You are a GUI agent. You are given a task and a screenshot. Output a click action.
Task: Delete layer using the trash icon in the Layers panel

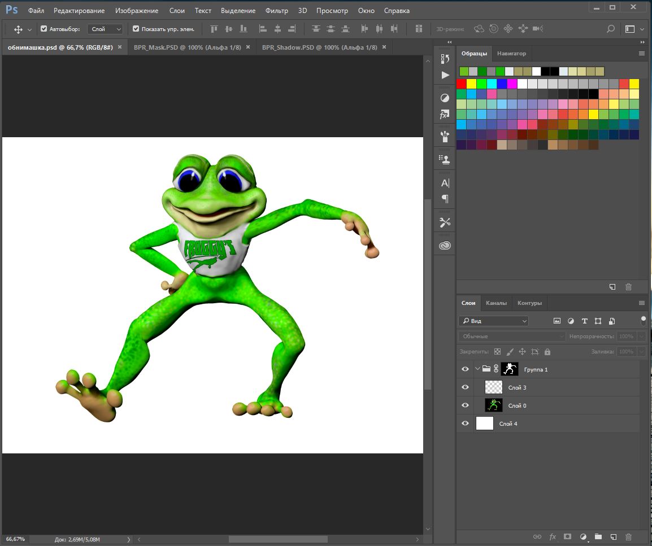tap(628, 537)
